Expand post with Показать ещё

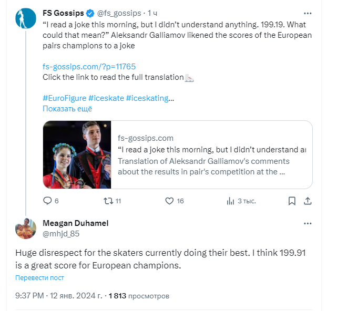tap(67, 109)
